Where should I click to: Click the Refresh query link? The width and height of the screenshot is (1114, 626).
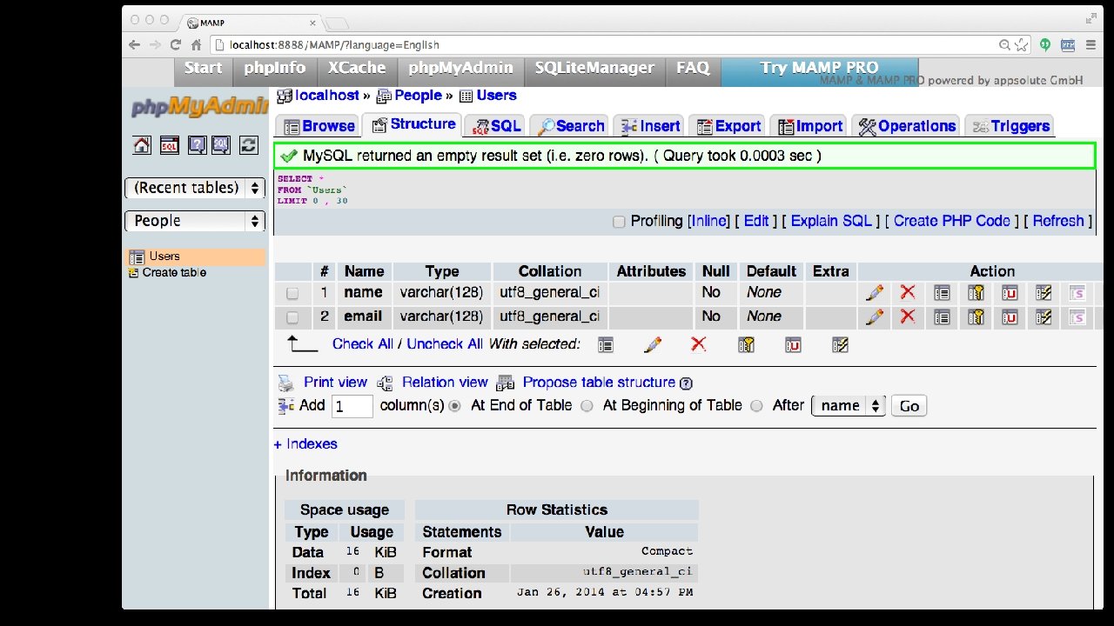[1058, 221]
